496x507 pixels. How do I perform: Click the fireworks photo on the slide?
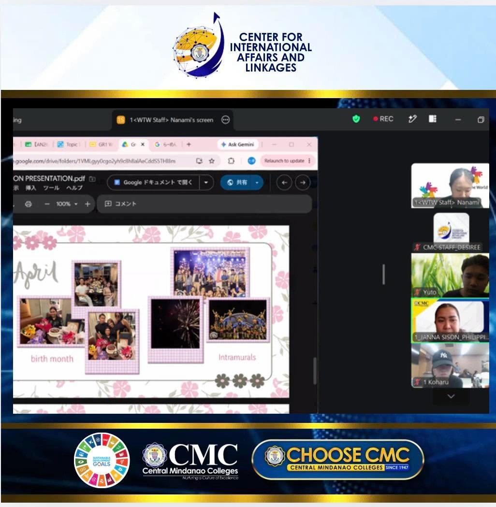[175, 324]
